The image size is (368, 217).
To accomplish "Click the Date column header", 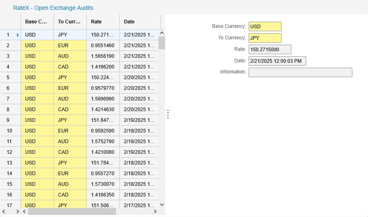I will click(139, 22).
